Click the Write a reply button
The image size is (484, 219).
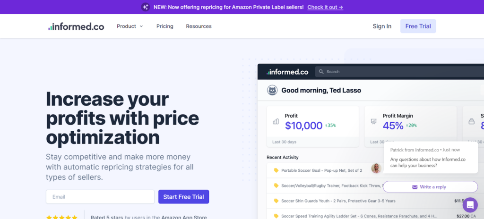click(430, 187)
